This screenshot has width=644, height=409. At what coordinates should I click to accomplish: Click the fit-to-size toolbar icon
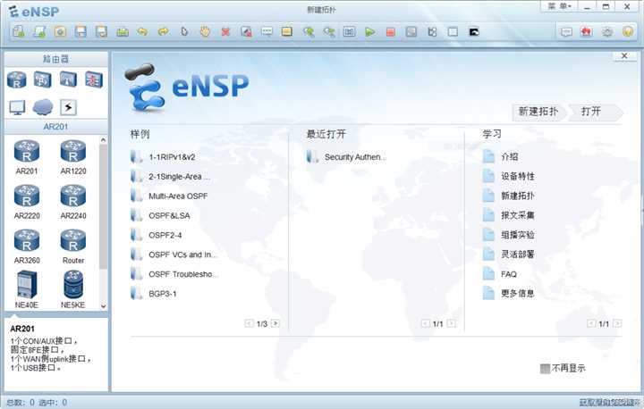click(349, 31)
